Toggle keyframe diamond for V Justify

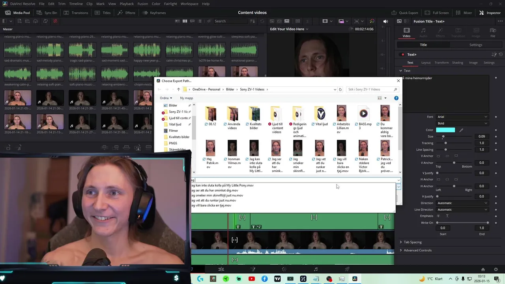point(496,173)
